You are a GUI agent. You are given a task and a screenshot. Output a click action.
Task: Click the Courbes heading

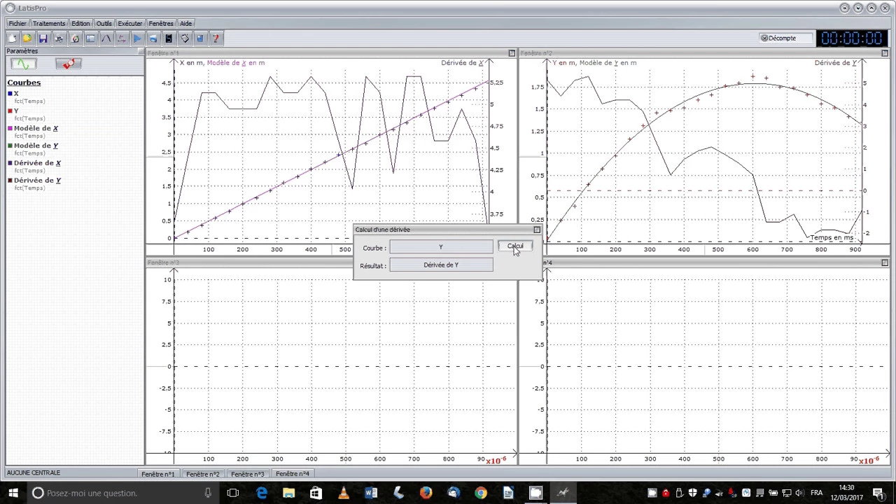[24, 83]
